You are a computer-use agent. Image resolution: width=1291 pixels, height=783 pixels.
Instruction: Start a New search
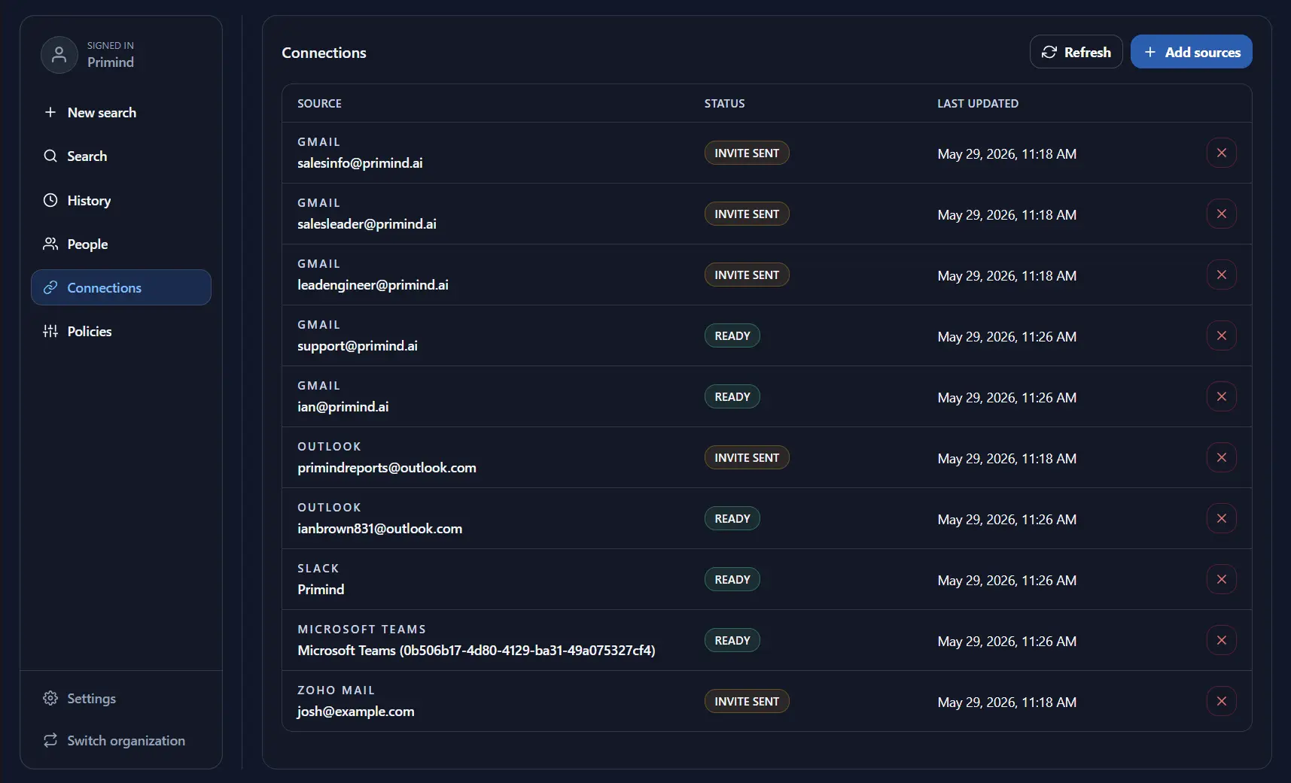[x=121, y=112]
